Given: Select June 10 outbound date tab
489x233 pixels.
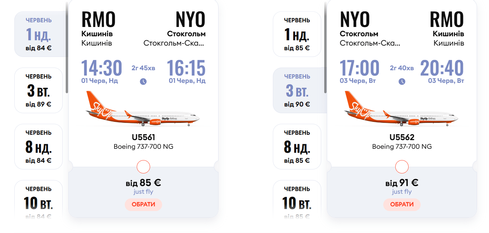Looking at the screenshot, I should point(39,199).
